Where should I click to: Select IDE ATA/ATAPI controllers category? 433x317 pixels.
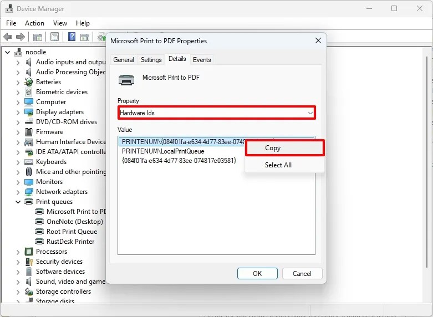(x=71, y=152)
